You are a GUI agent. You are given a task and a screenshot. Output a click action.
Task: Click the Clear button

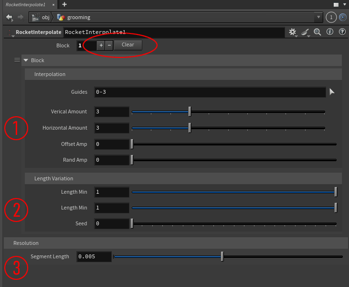coord(128,45)
